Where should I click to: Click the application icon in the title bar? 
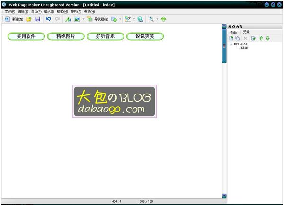coord(4,5)
